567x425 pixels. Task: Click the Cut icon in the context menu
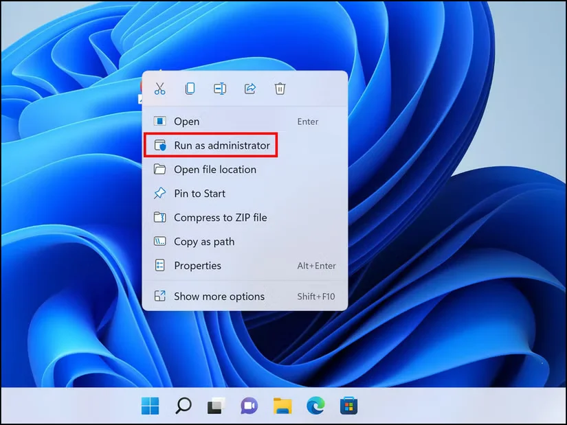click(x=159, y=89)
